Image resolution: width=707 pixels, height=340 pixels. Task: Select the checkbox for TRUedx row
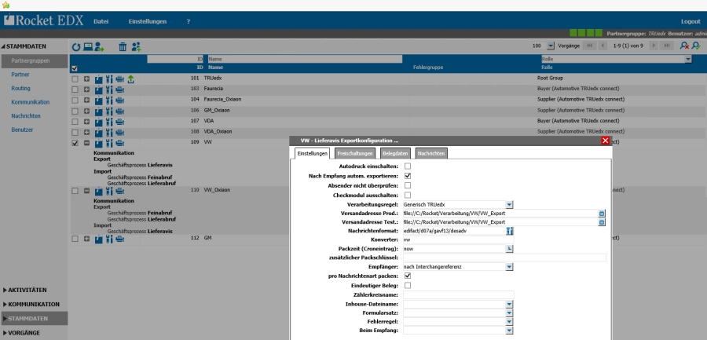(x=75, y=79)
